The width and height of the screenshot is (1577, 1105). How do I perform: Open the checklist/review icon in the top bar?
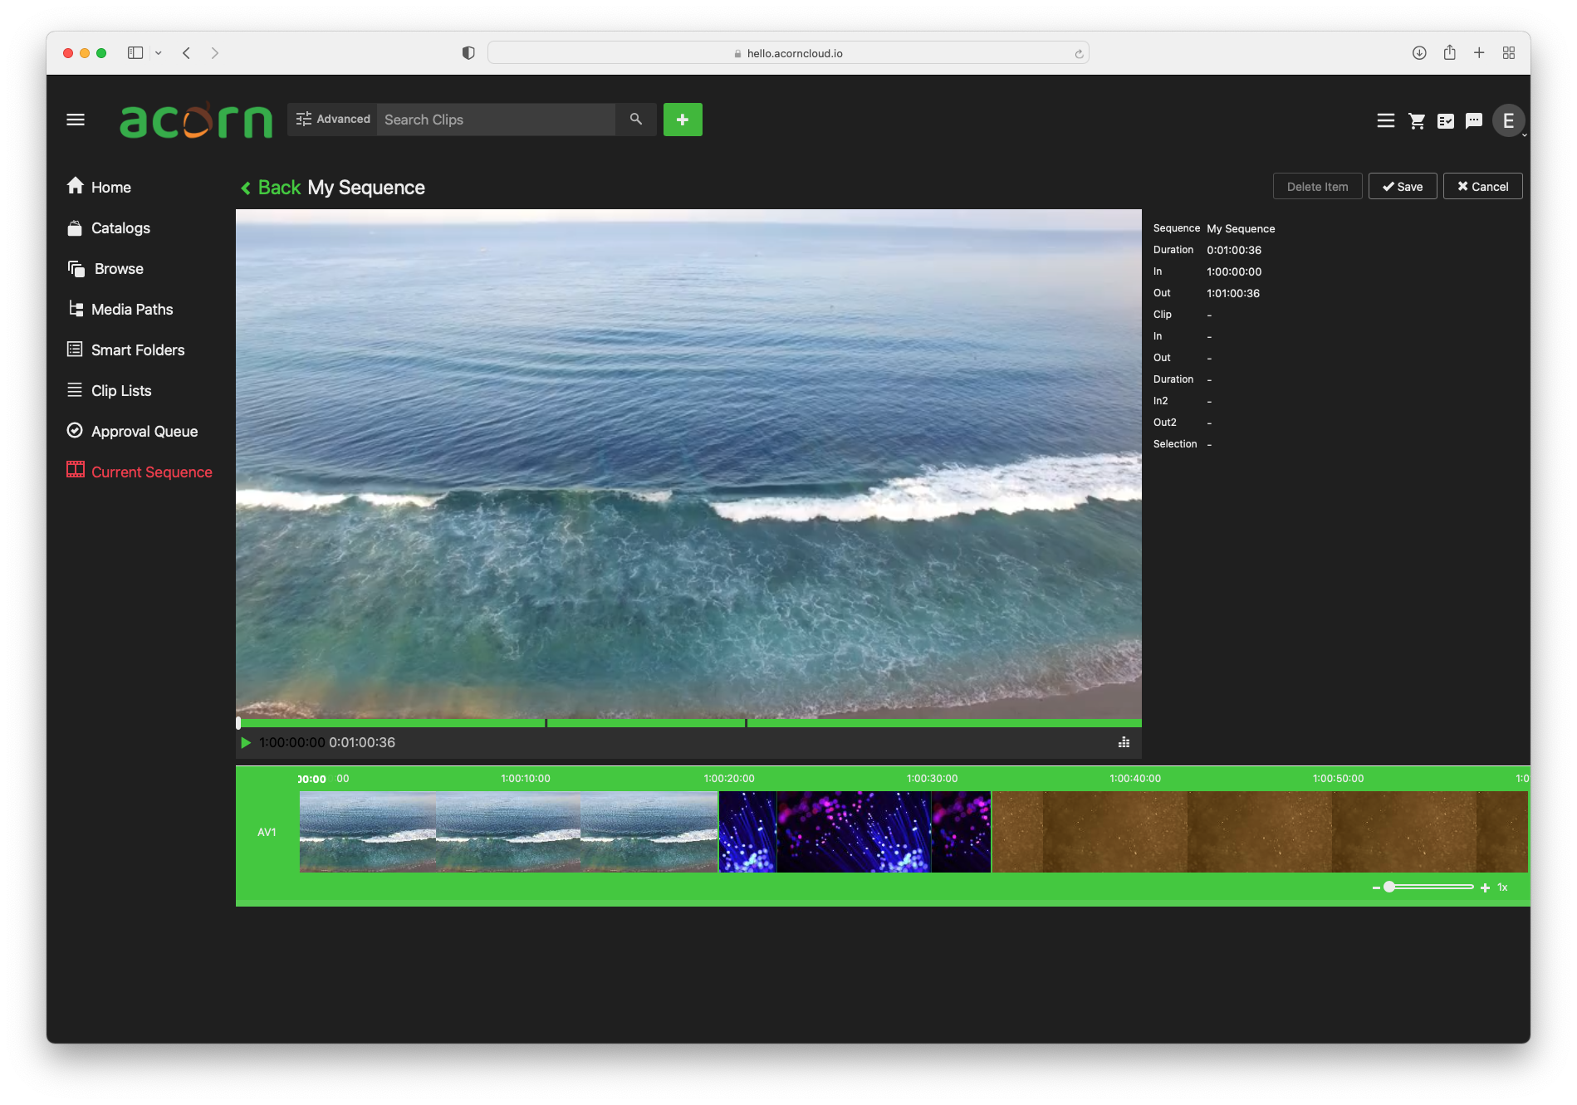[x=1446, y=120]
